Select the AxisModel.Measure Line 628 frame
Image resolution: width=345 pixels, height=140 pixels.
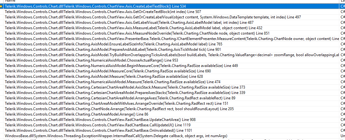coord(172,76)
